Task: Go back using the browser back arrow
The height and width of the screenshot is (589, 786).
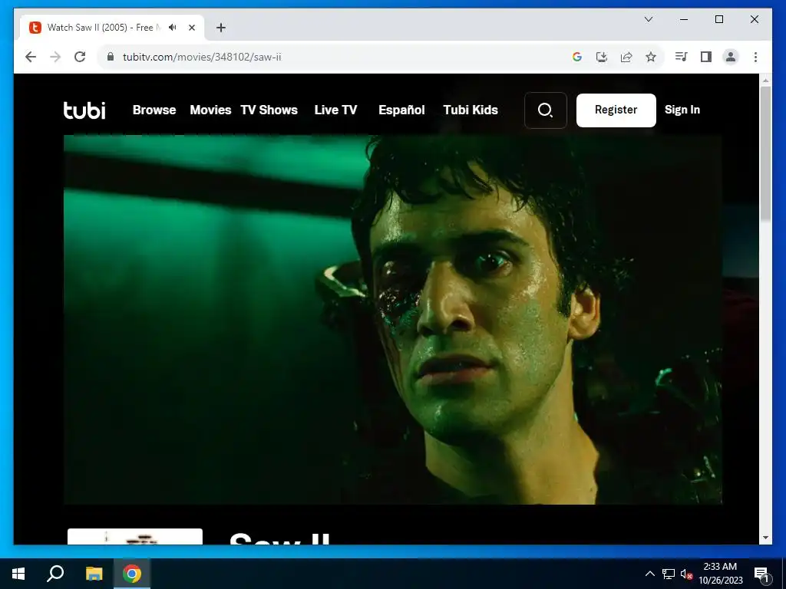Action: tap(31, 57)
